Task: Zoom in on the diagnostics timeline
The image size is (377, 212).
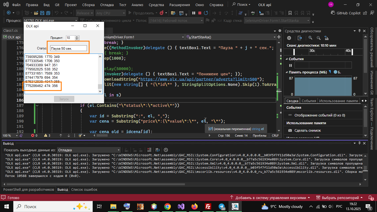Action: (310, 38)
